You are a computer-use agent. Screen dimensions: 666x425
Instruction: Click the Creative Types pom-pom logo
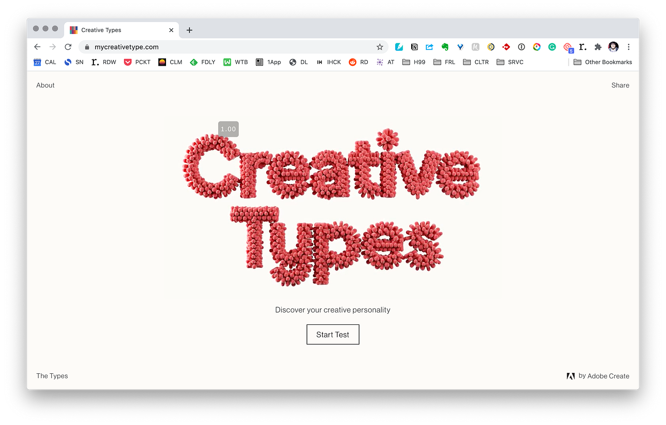[332, 207]
